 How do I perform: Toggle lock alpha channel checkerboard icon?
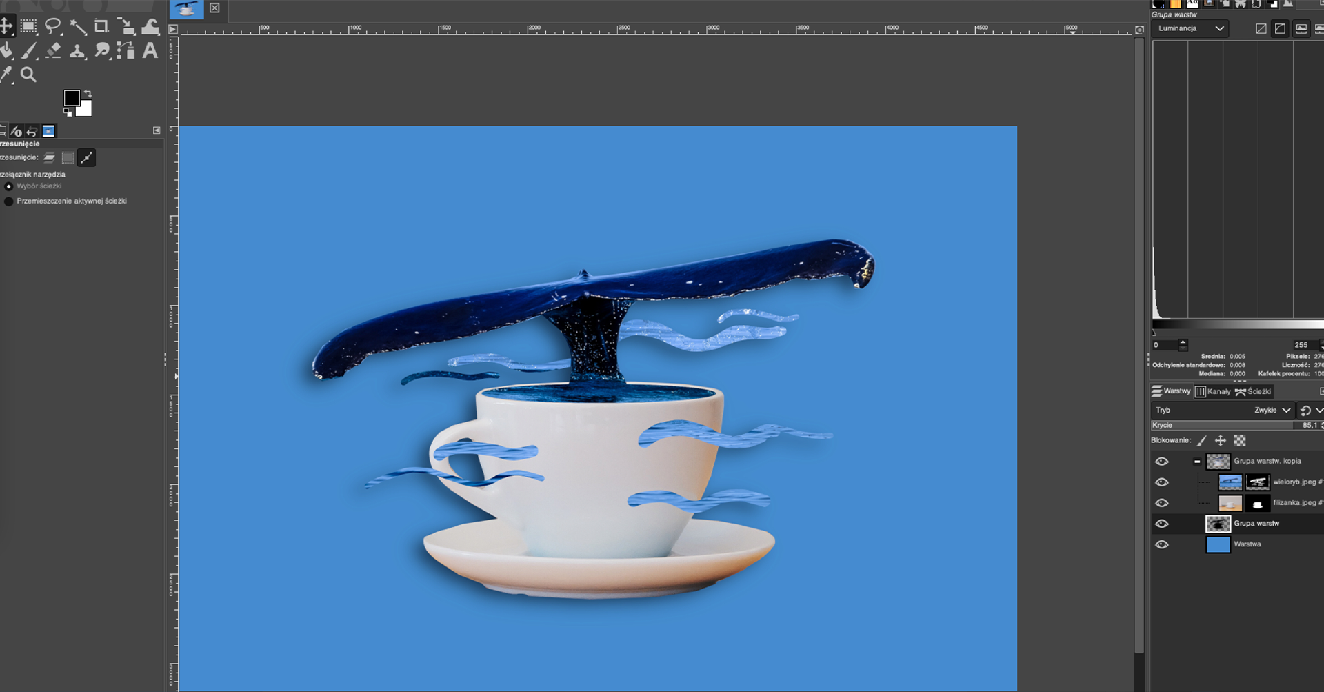pyautogui.click(x=1240, y=441)
